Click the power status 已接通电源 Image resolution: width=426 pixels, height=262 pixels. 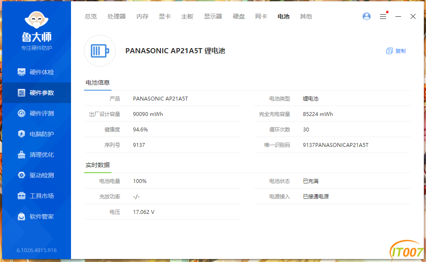point(316,197)
